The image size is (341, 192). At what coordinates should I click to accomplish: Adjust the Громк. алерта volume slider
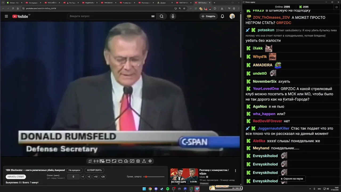[154, 177]
